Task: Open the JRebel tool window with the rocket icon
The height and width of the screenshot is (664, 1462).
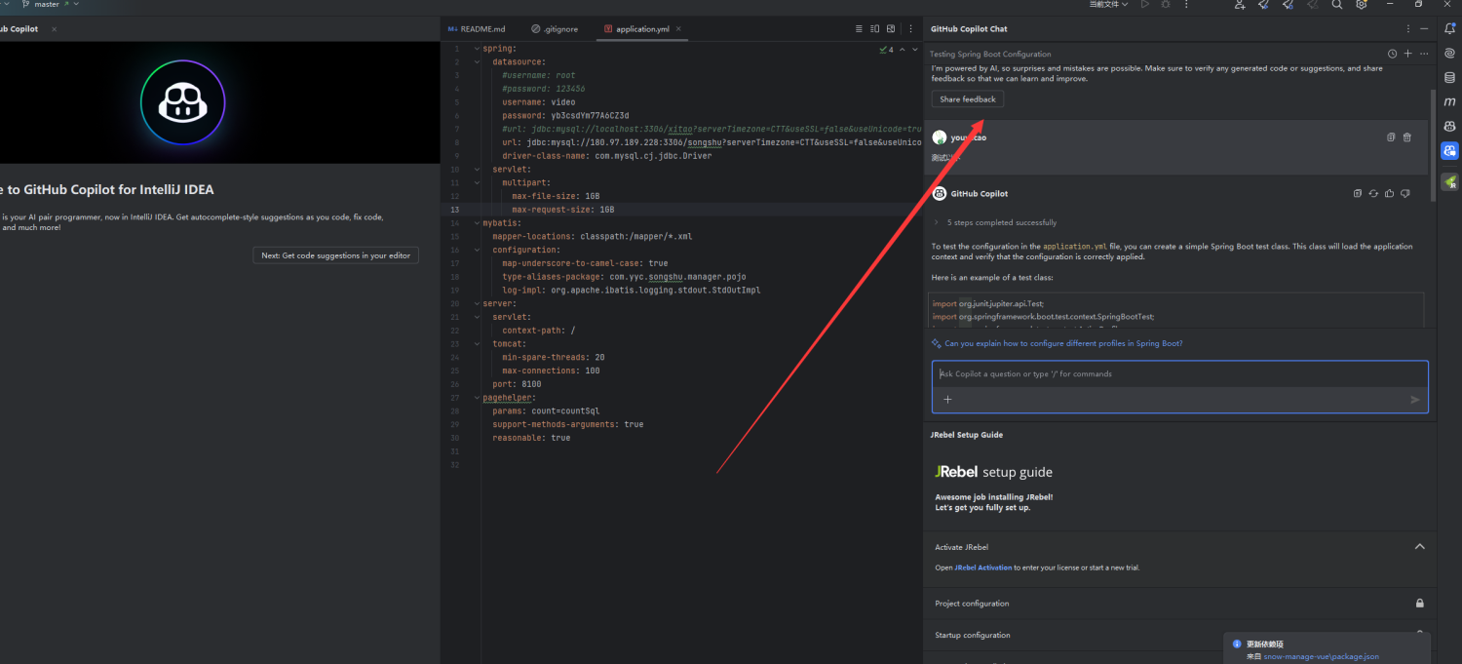Action: tap(1449, 181)
